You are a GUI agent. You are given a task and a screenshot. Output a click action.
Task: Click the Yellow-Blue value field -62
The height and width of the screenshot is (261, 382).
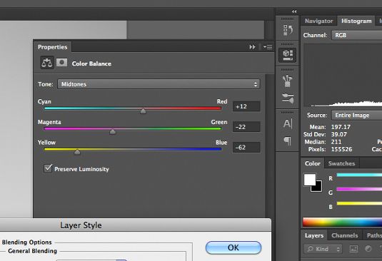pyautogui.click(x=246, y=148)
